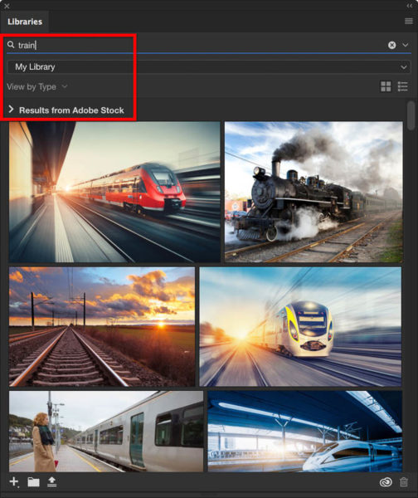Open the View by Type dropdown
Image resolution: width=418 pixels, height=498 pixels.
[36, 86]
